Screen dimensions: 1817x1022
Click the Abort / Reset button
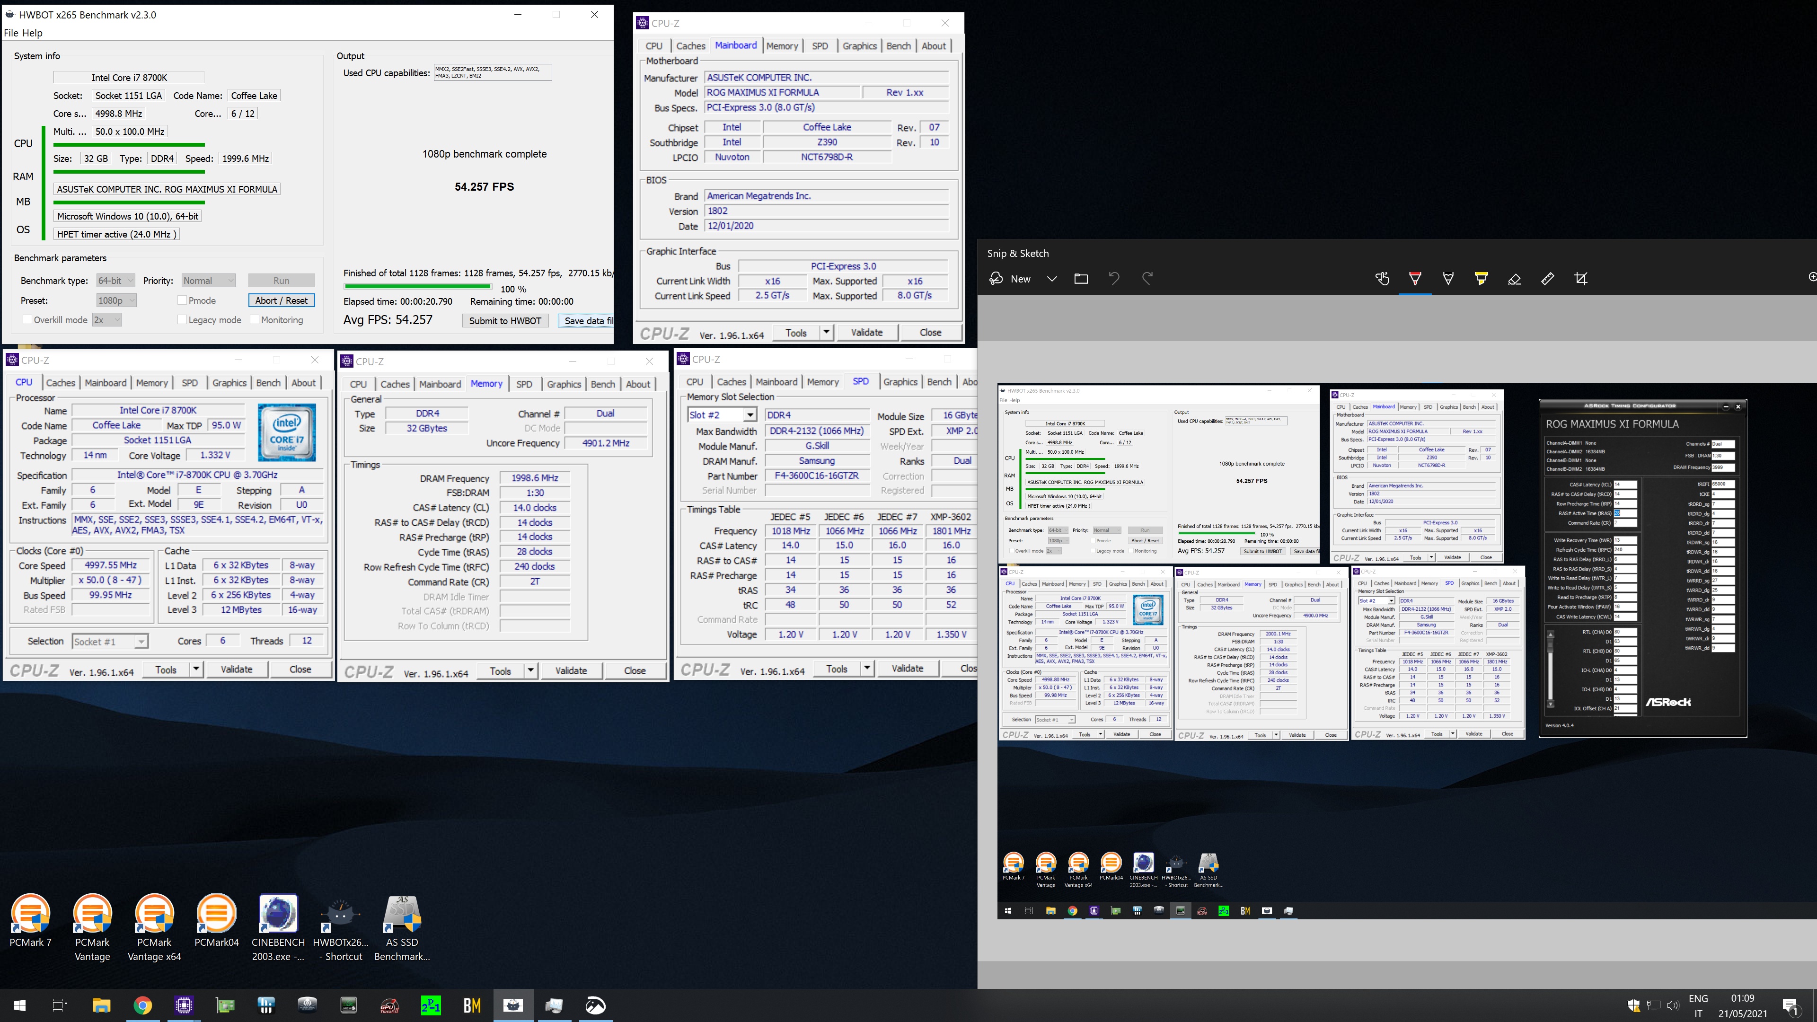click(x=282, y=300)
